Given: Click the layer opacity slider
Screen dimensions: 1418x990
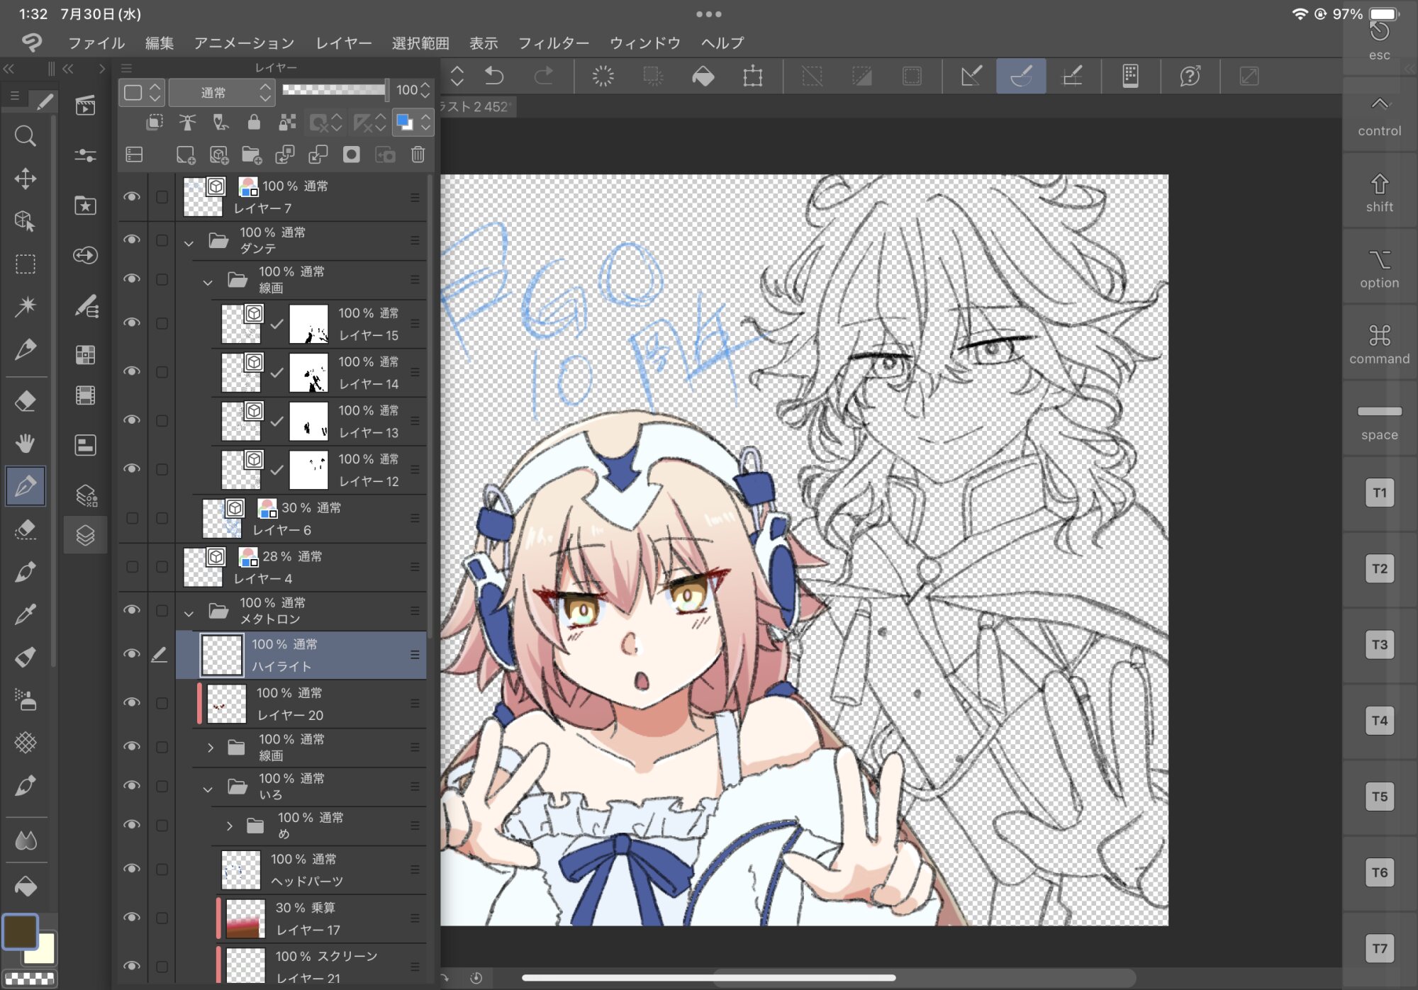Looking at the screenshot, I should click(334, 90).
